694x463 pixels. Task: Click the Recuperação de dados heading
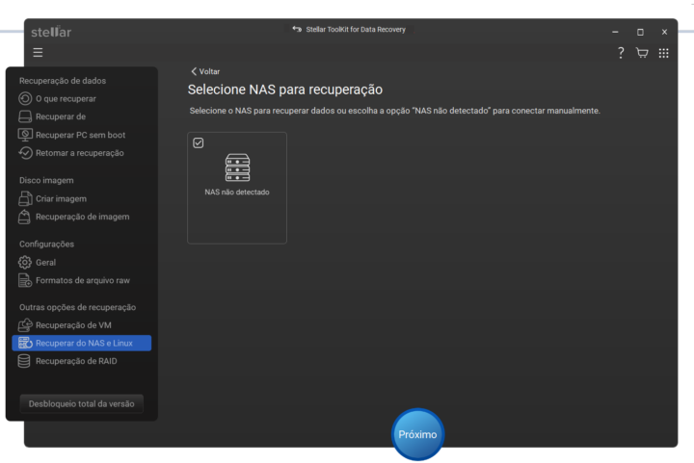(x=63, y=81)
